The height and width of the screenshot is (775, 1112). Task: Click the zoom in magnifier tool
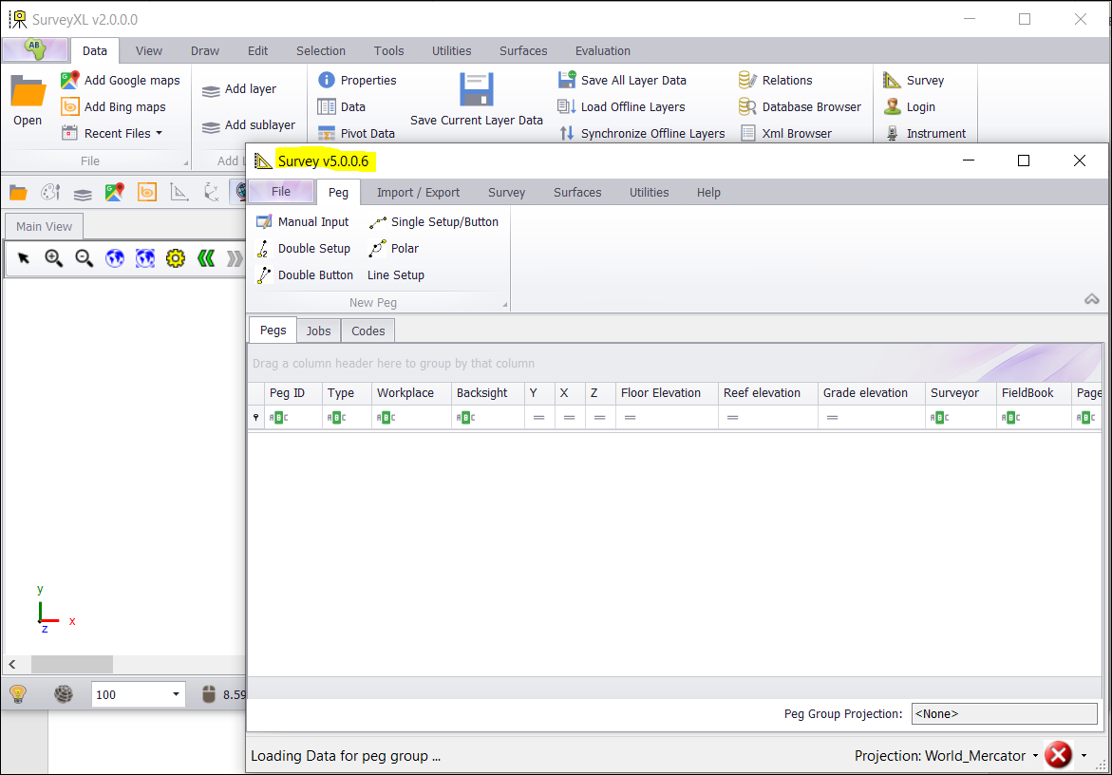pos(54,258)
